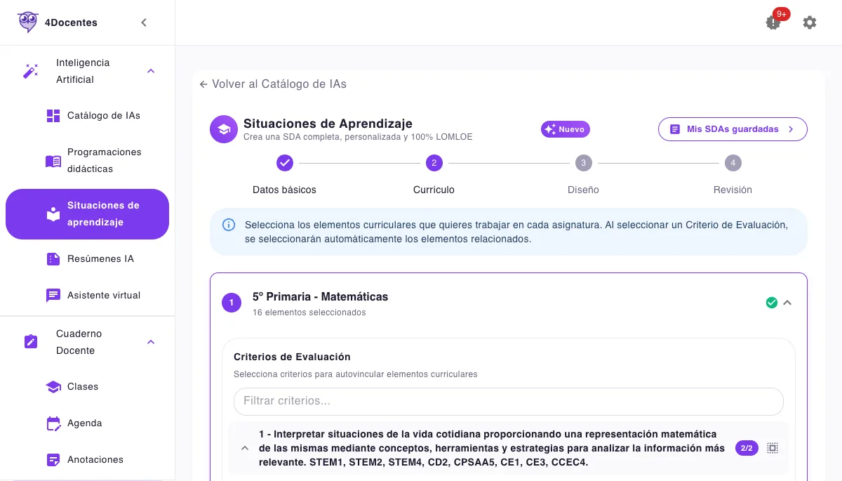
Task: Click the Asistente virtual chat icon
Action: point(53,296)
